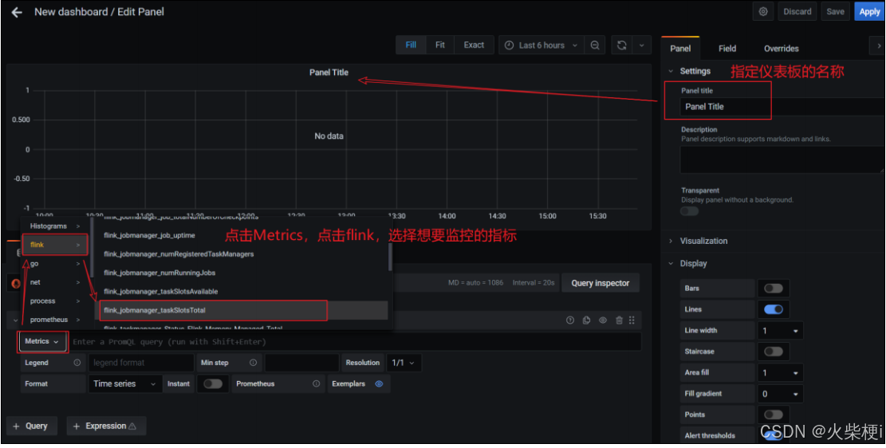Open the Area fill dropdown
This screenshot has height=448, width=886.
[x=780, y=373]
